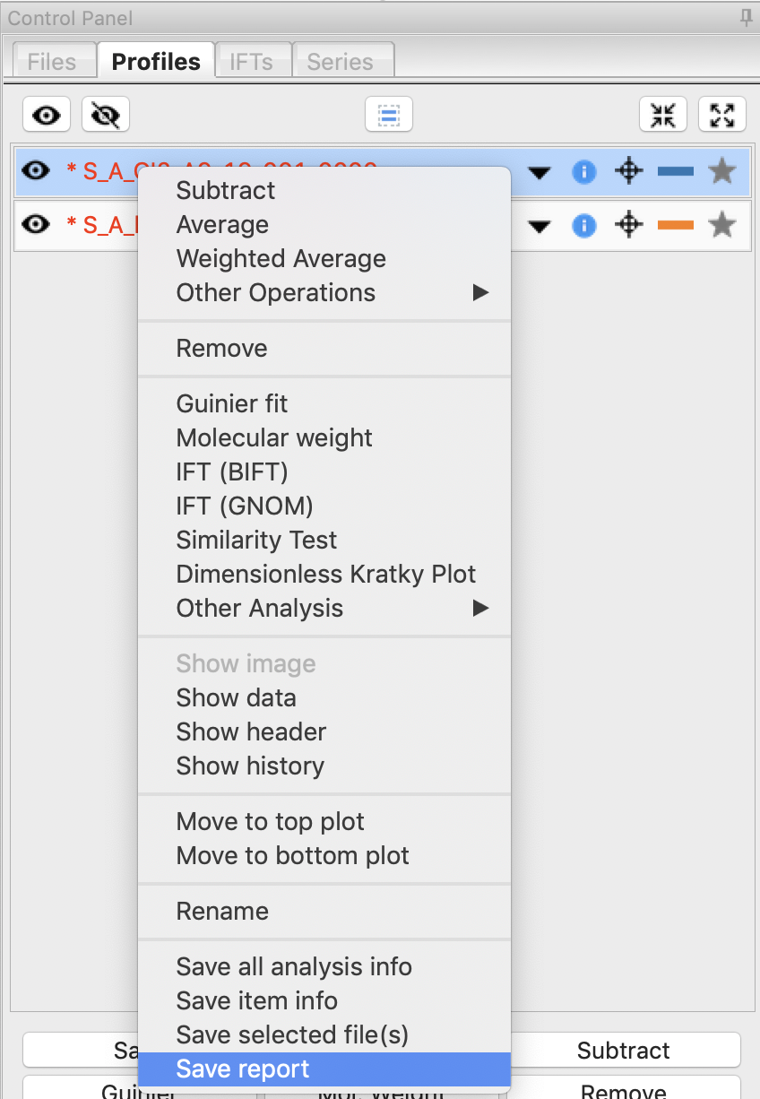Star the first profile item
This screenshot has height=1099, width=760.
click(722, 170)
